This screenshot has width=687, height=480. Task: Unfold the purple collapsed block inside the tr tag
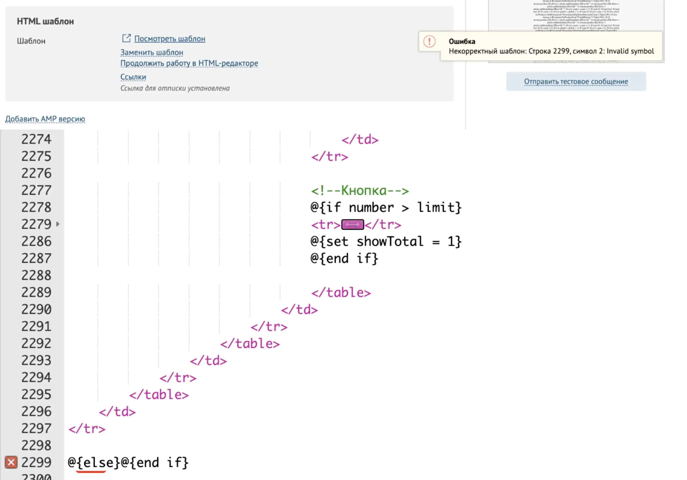(353, 225)
